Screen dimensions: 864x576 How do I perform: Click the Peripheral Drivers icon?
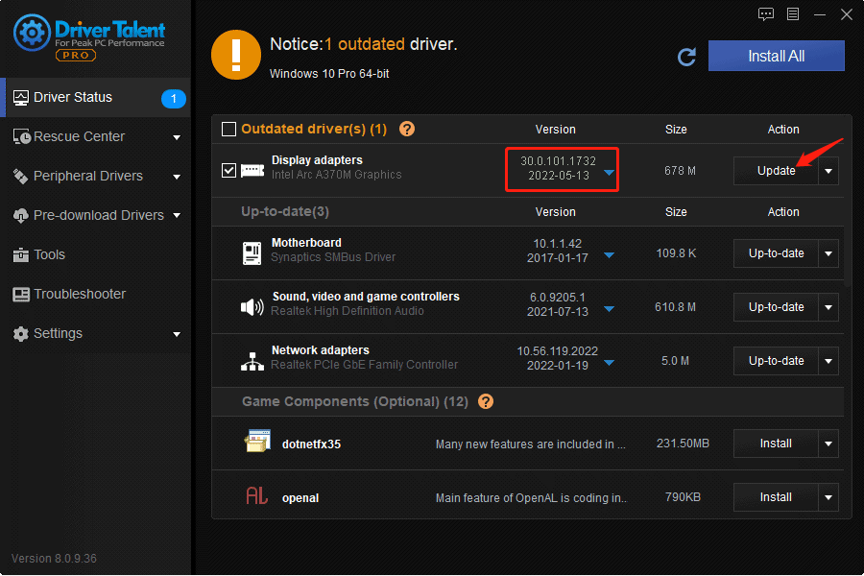(20, 177)
